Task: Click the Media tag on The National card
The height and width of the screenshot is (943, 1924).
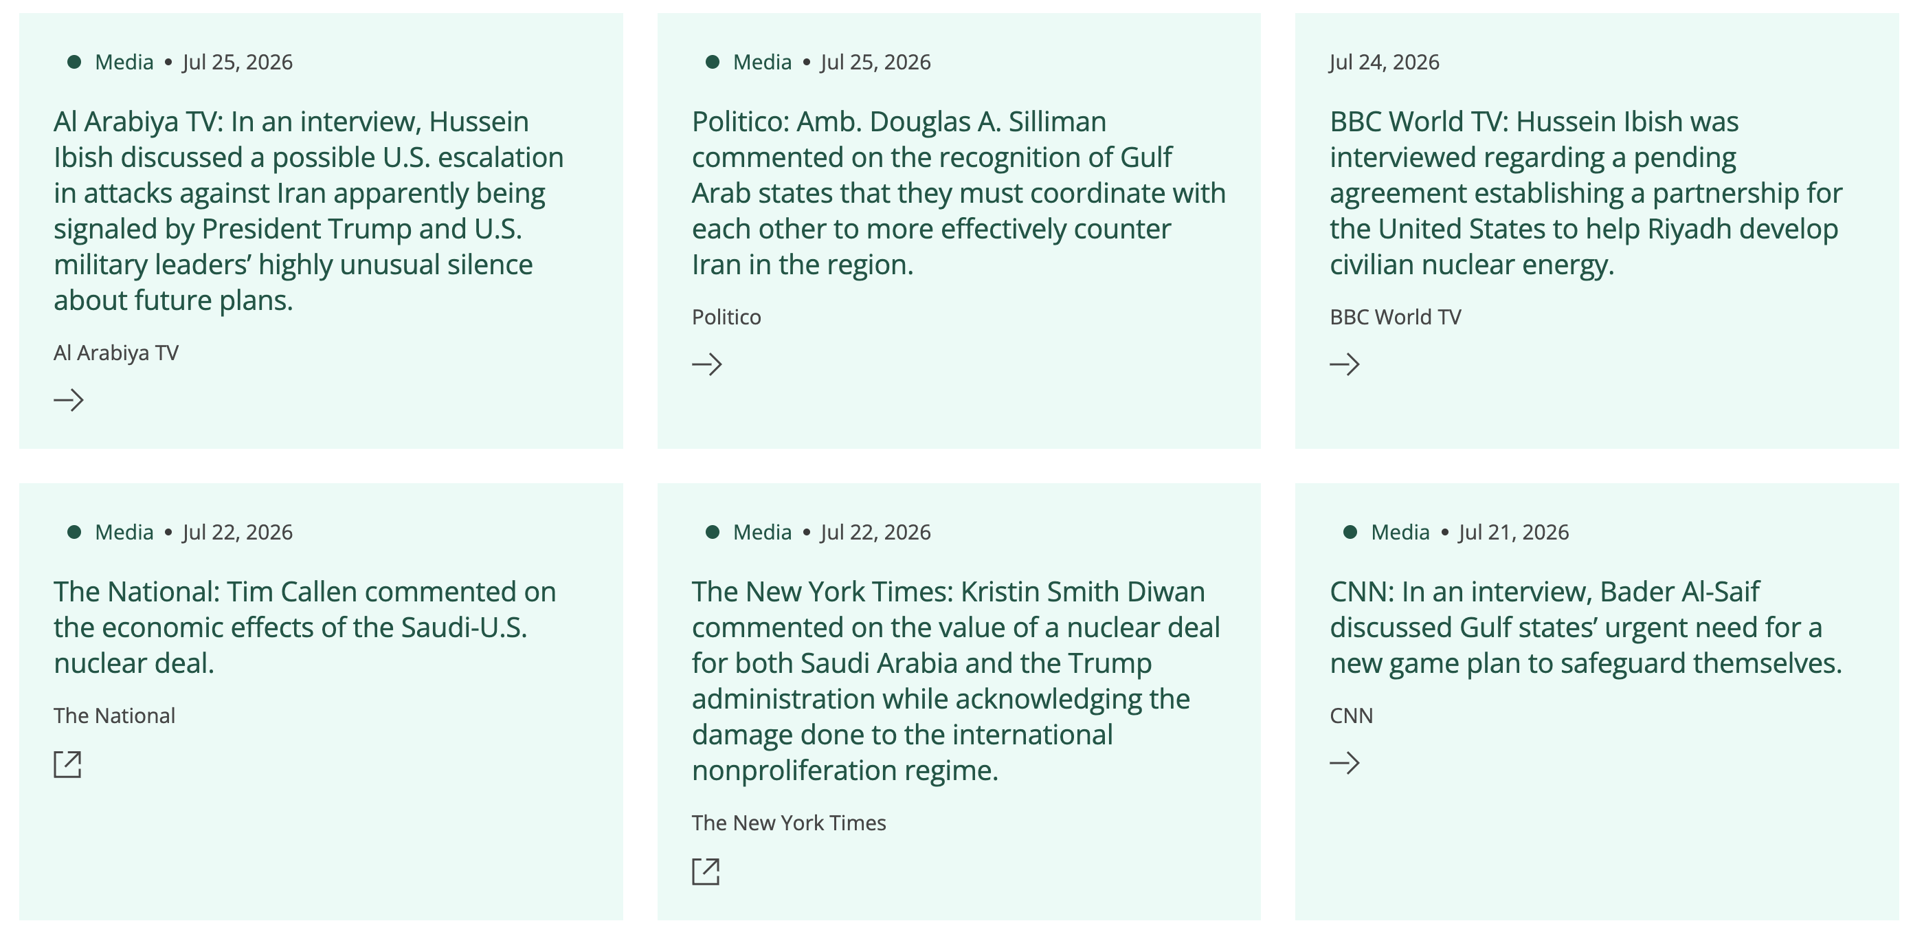Action: coord(124,532)
